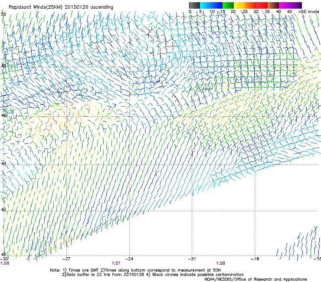Click the longitude label '-18'
The image size is (321, 282).
click(255, 259)
